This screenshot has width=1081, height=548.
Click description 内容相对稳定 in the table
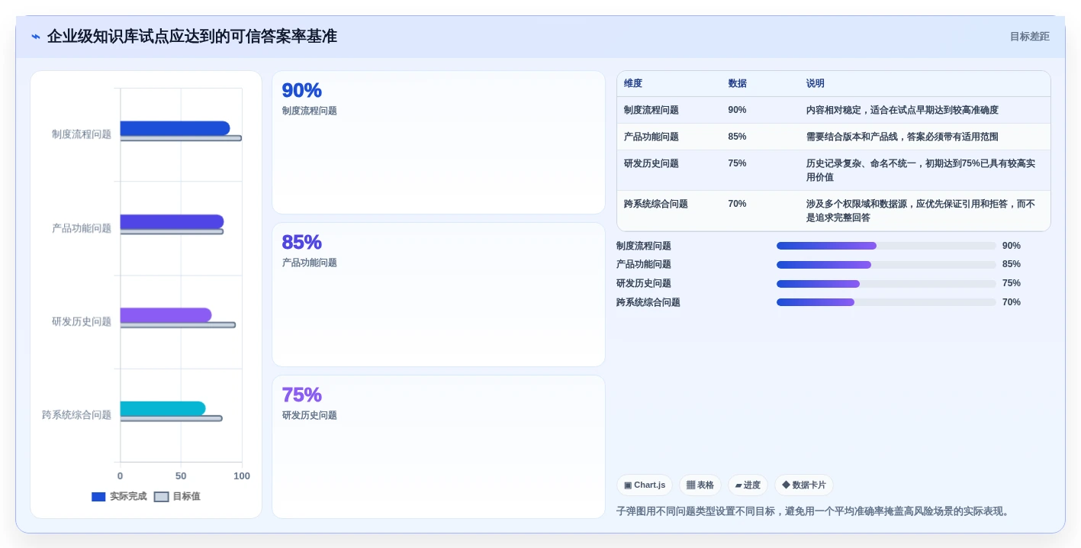point(902,110)
